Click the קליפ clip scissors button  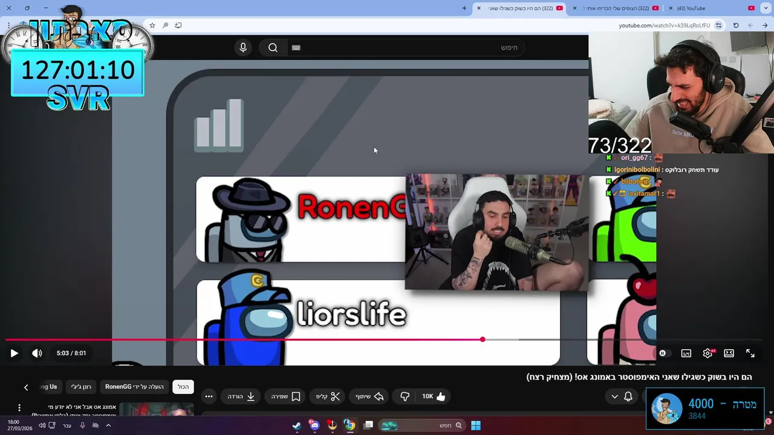(x=328, y=396)
